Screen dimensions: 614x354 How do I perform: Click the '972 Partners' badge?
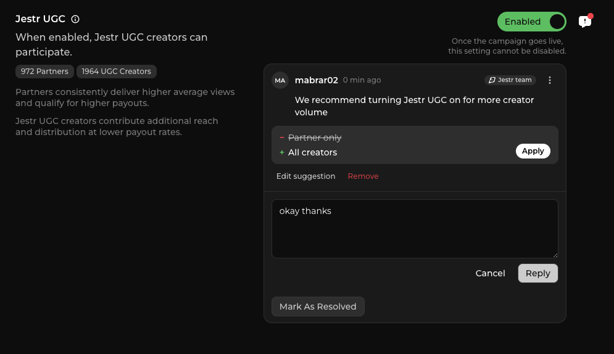click(x=44, y=72)
